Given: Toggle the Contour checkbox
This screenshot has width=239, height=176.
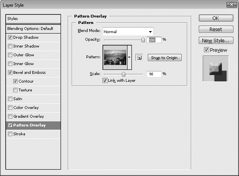Looking at the screenshot, I should coord(15,81).
